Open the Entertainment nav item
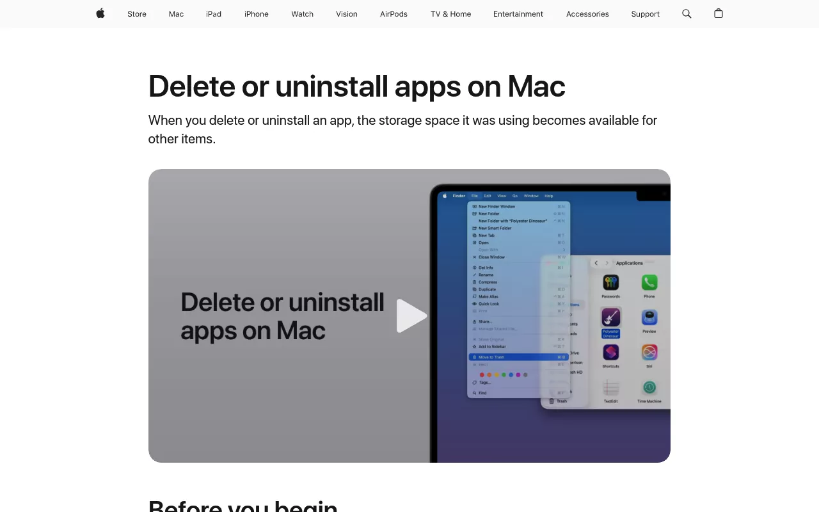Image resolution: width=819 pixels, height=512 pixels. click(518, 14)
